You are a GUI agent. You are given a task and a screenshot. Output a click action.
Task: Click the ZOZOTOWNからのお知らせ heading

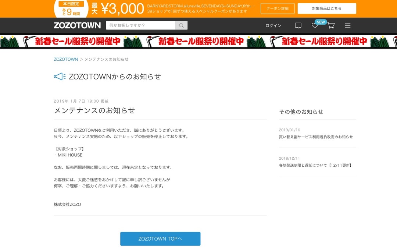(115, 77)
